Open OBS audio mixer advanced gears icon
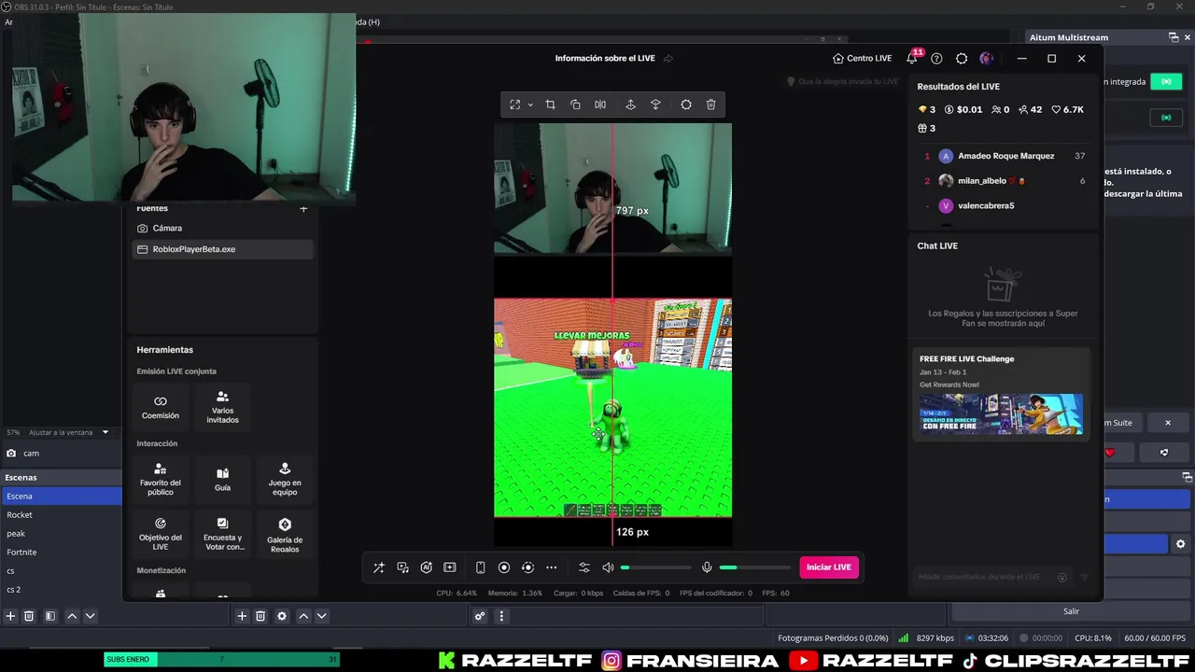Image resolution: width=1195 pixels, height=672 pixels. pos(480,616)
